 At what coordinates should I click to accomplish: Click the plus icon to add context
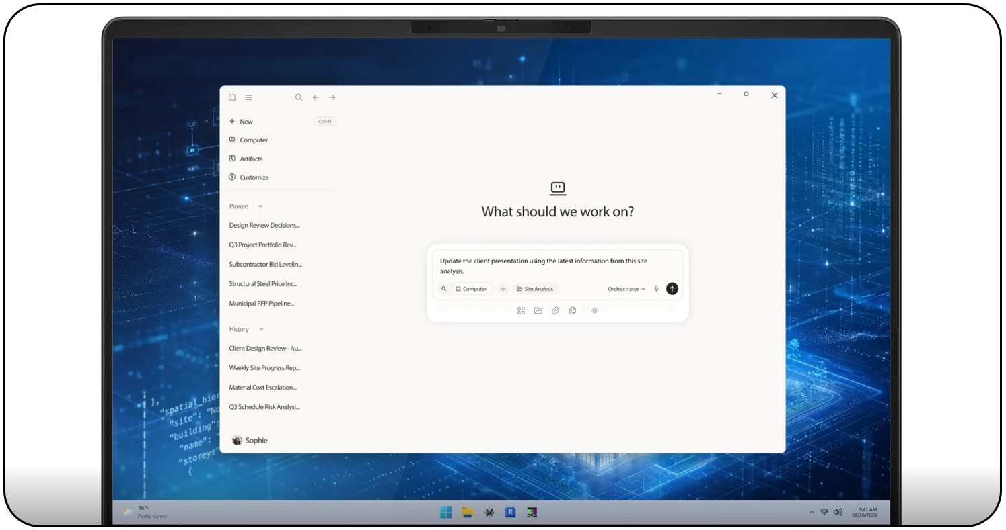503,289
